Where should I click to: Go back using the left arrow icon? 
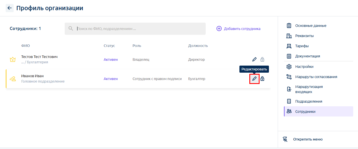coord(10,8)
